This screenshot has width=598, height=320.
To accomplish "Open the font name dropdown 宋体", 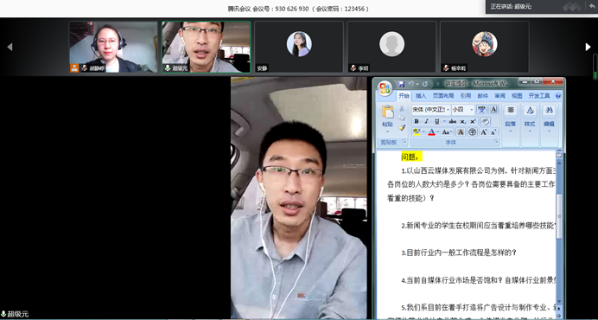I will pyautogui.click(x=431, y=110).
